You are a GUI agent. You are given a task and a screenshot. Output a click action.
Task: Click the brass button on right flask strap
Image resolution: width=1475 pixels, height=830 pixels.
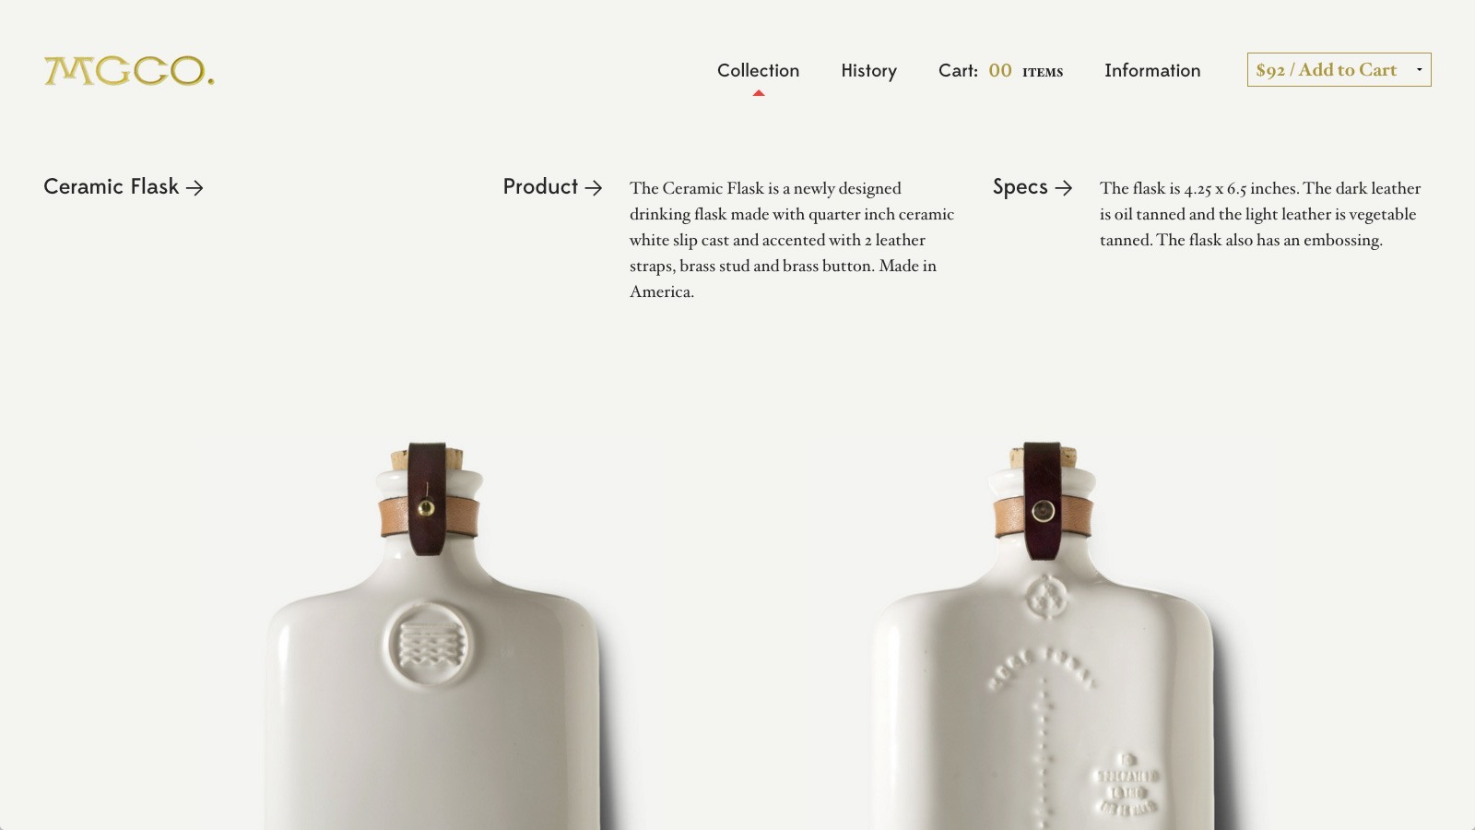click(1043, 511)
